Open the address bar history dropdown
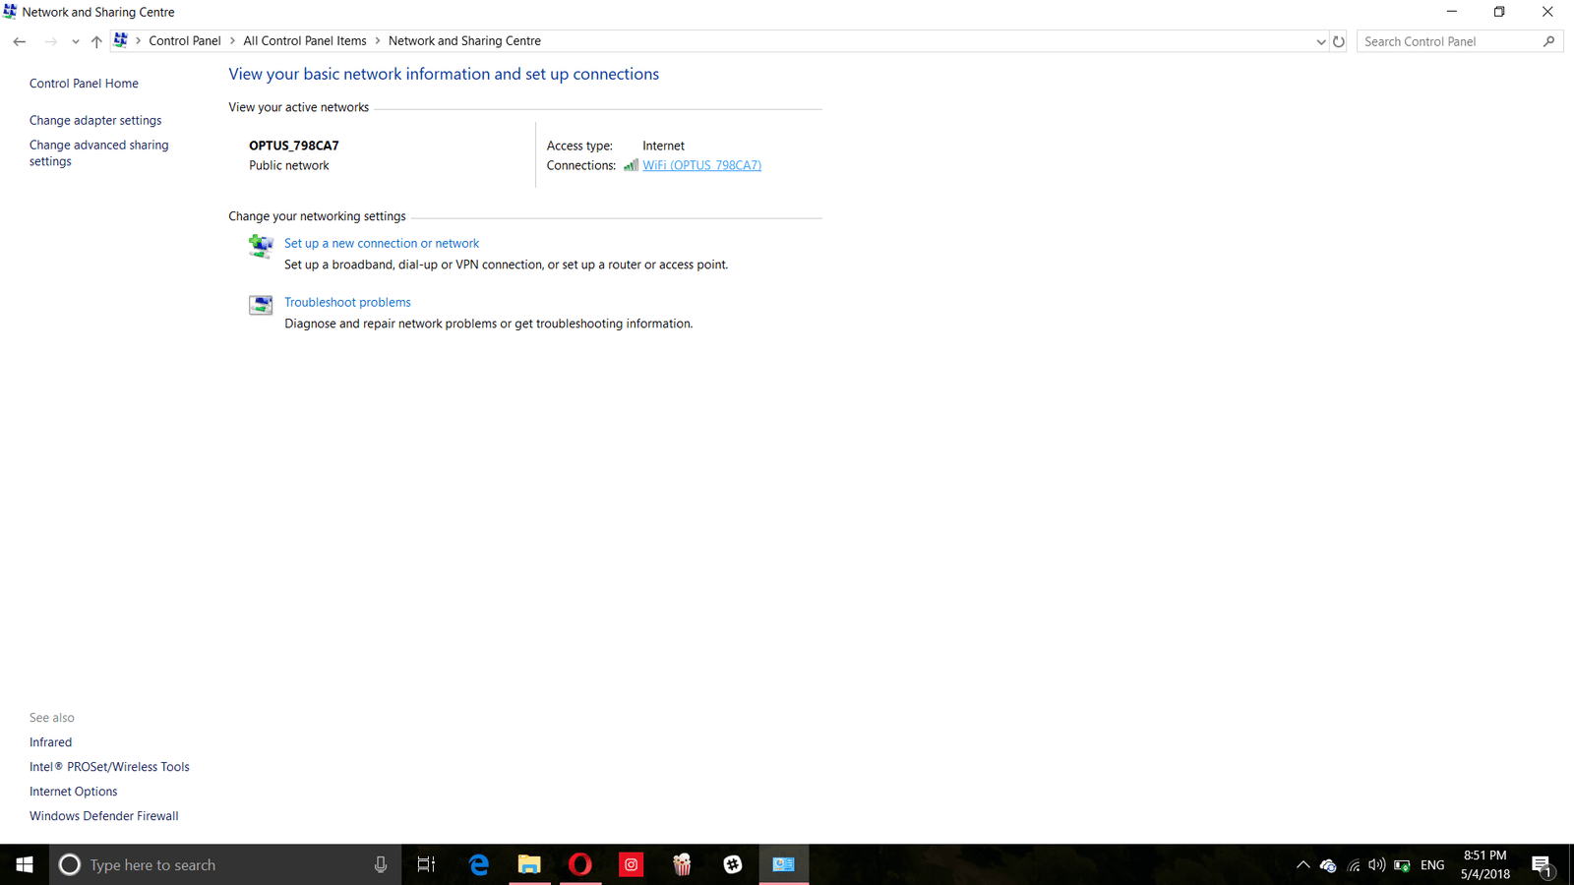Screen dimensions: 1574x885 pos(1321,41)
